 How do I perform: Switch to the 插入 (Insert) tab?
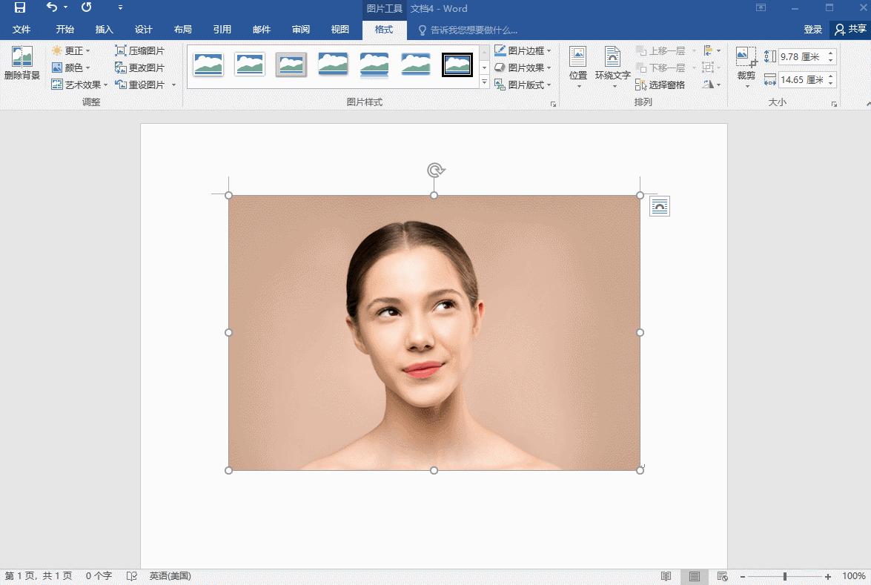[x=104, y=29]
